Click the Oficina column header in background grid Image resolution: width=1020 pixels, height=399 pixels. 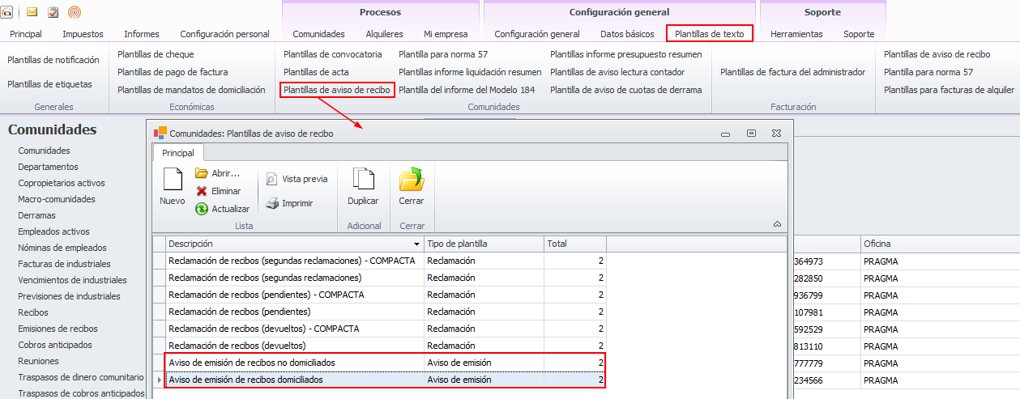pos(940,244)
